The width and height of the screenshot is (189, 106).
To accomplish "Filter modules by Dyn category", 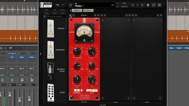I will [x=47, y=10].
